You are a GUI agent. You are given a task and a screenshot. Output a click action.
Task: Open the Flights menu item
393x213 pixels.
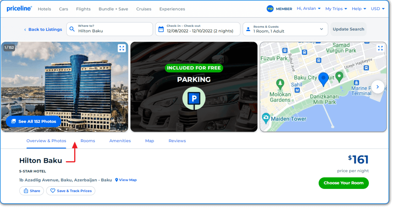tap(83, 9)
